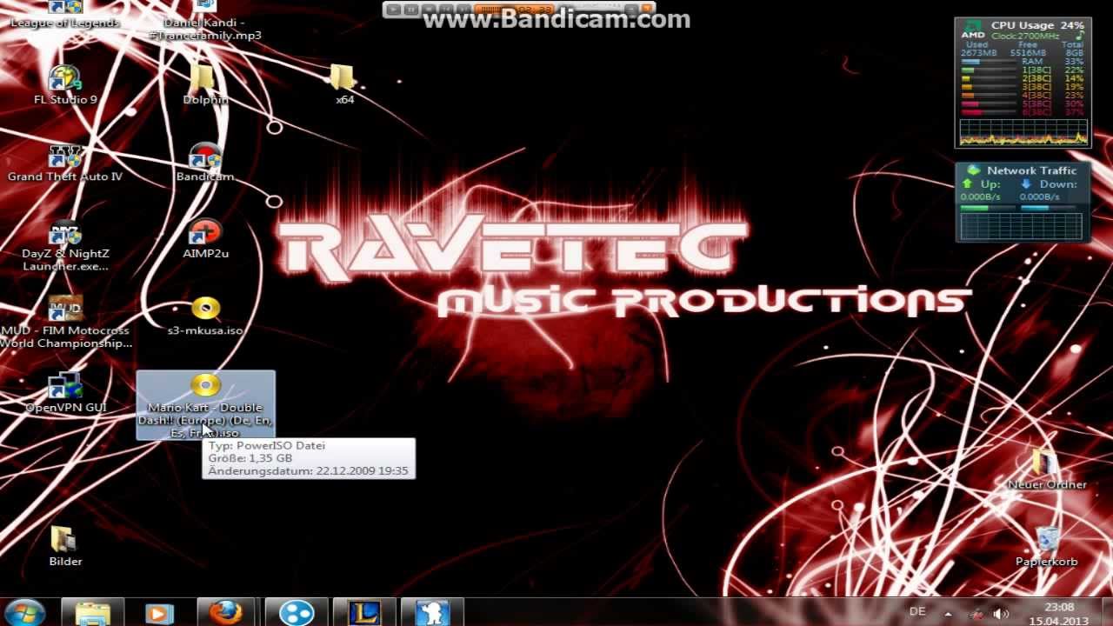Select the x64 folder icon
Viewport: 1113px width, 626px height.
point(344,84)
